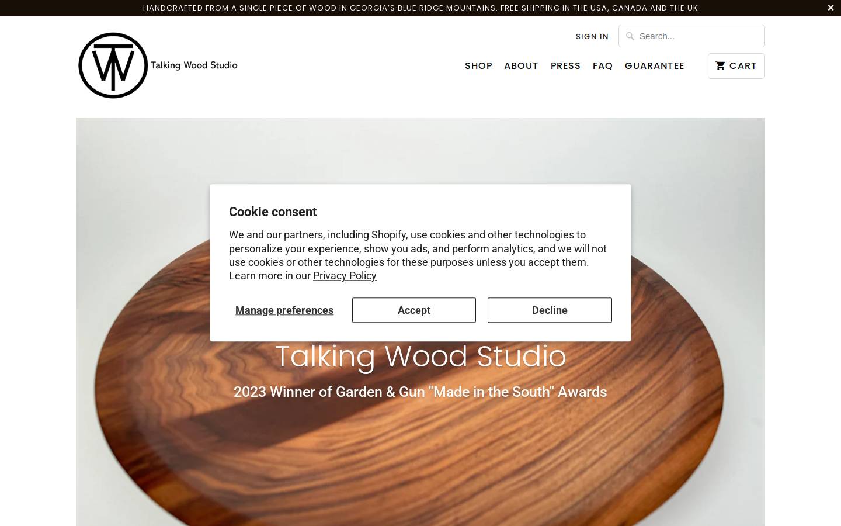Accept cookies
The height and width of the screenshot is (526, 841).
point(414,310)
